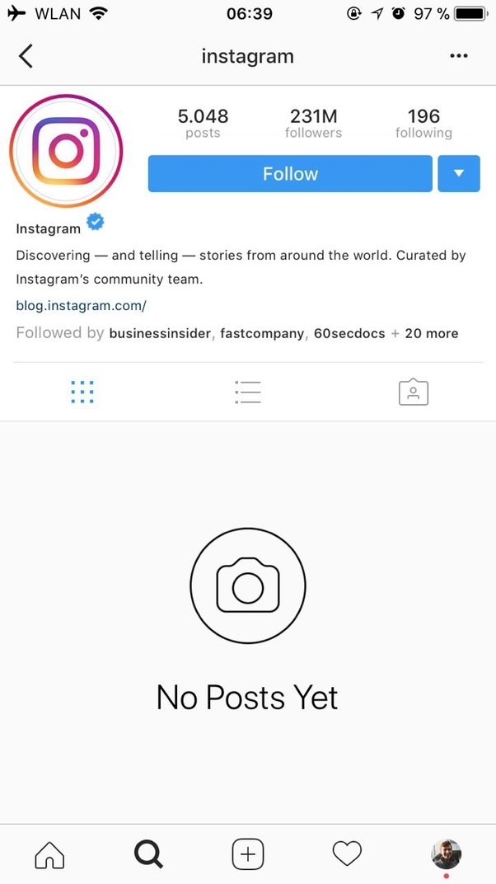The width and height of the screenshot is (496, 884).
Task: View the 231M followers list
Action: [313, 124]
